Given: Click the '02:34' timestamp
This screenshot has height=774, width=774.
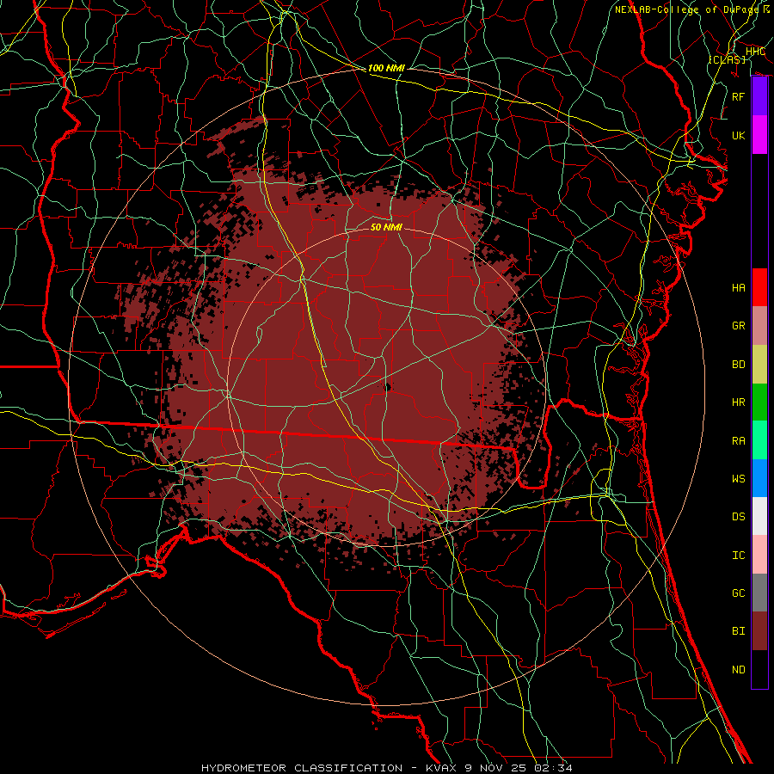Looking at the screenshot, I should pyautogui.click(x=555, y=768).
